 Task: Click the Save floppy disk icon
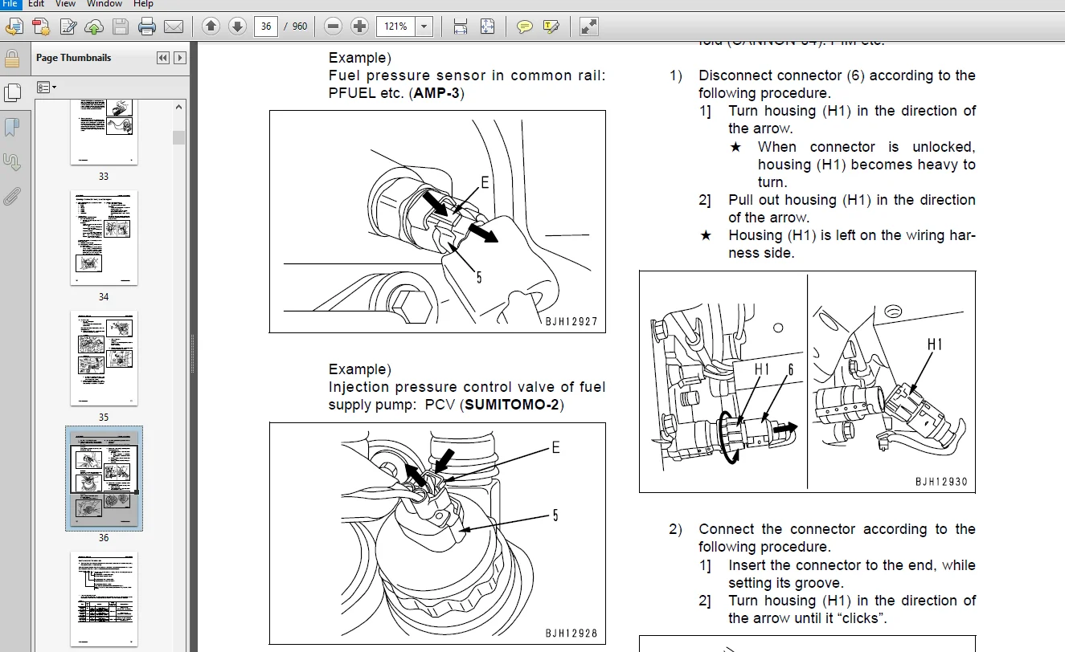coord(121,27)
